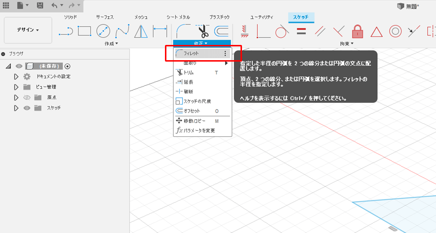Select the 無題* document tab
The width and height of the screenshot is (436, 233).
pos(408,6)
